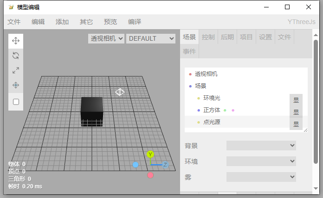Screen dimensions: 323x198
Task: Open the 添加 menu
Action: click(x=62, y=22)
